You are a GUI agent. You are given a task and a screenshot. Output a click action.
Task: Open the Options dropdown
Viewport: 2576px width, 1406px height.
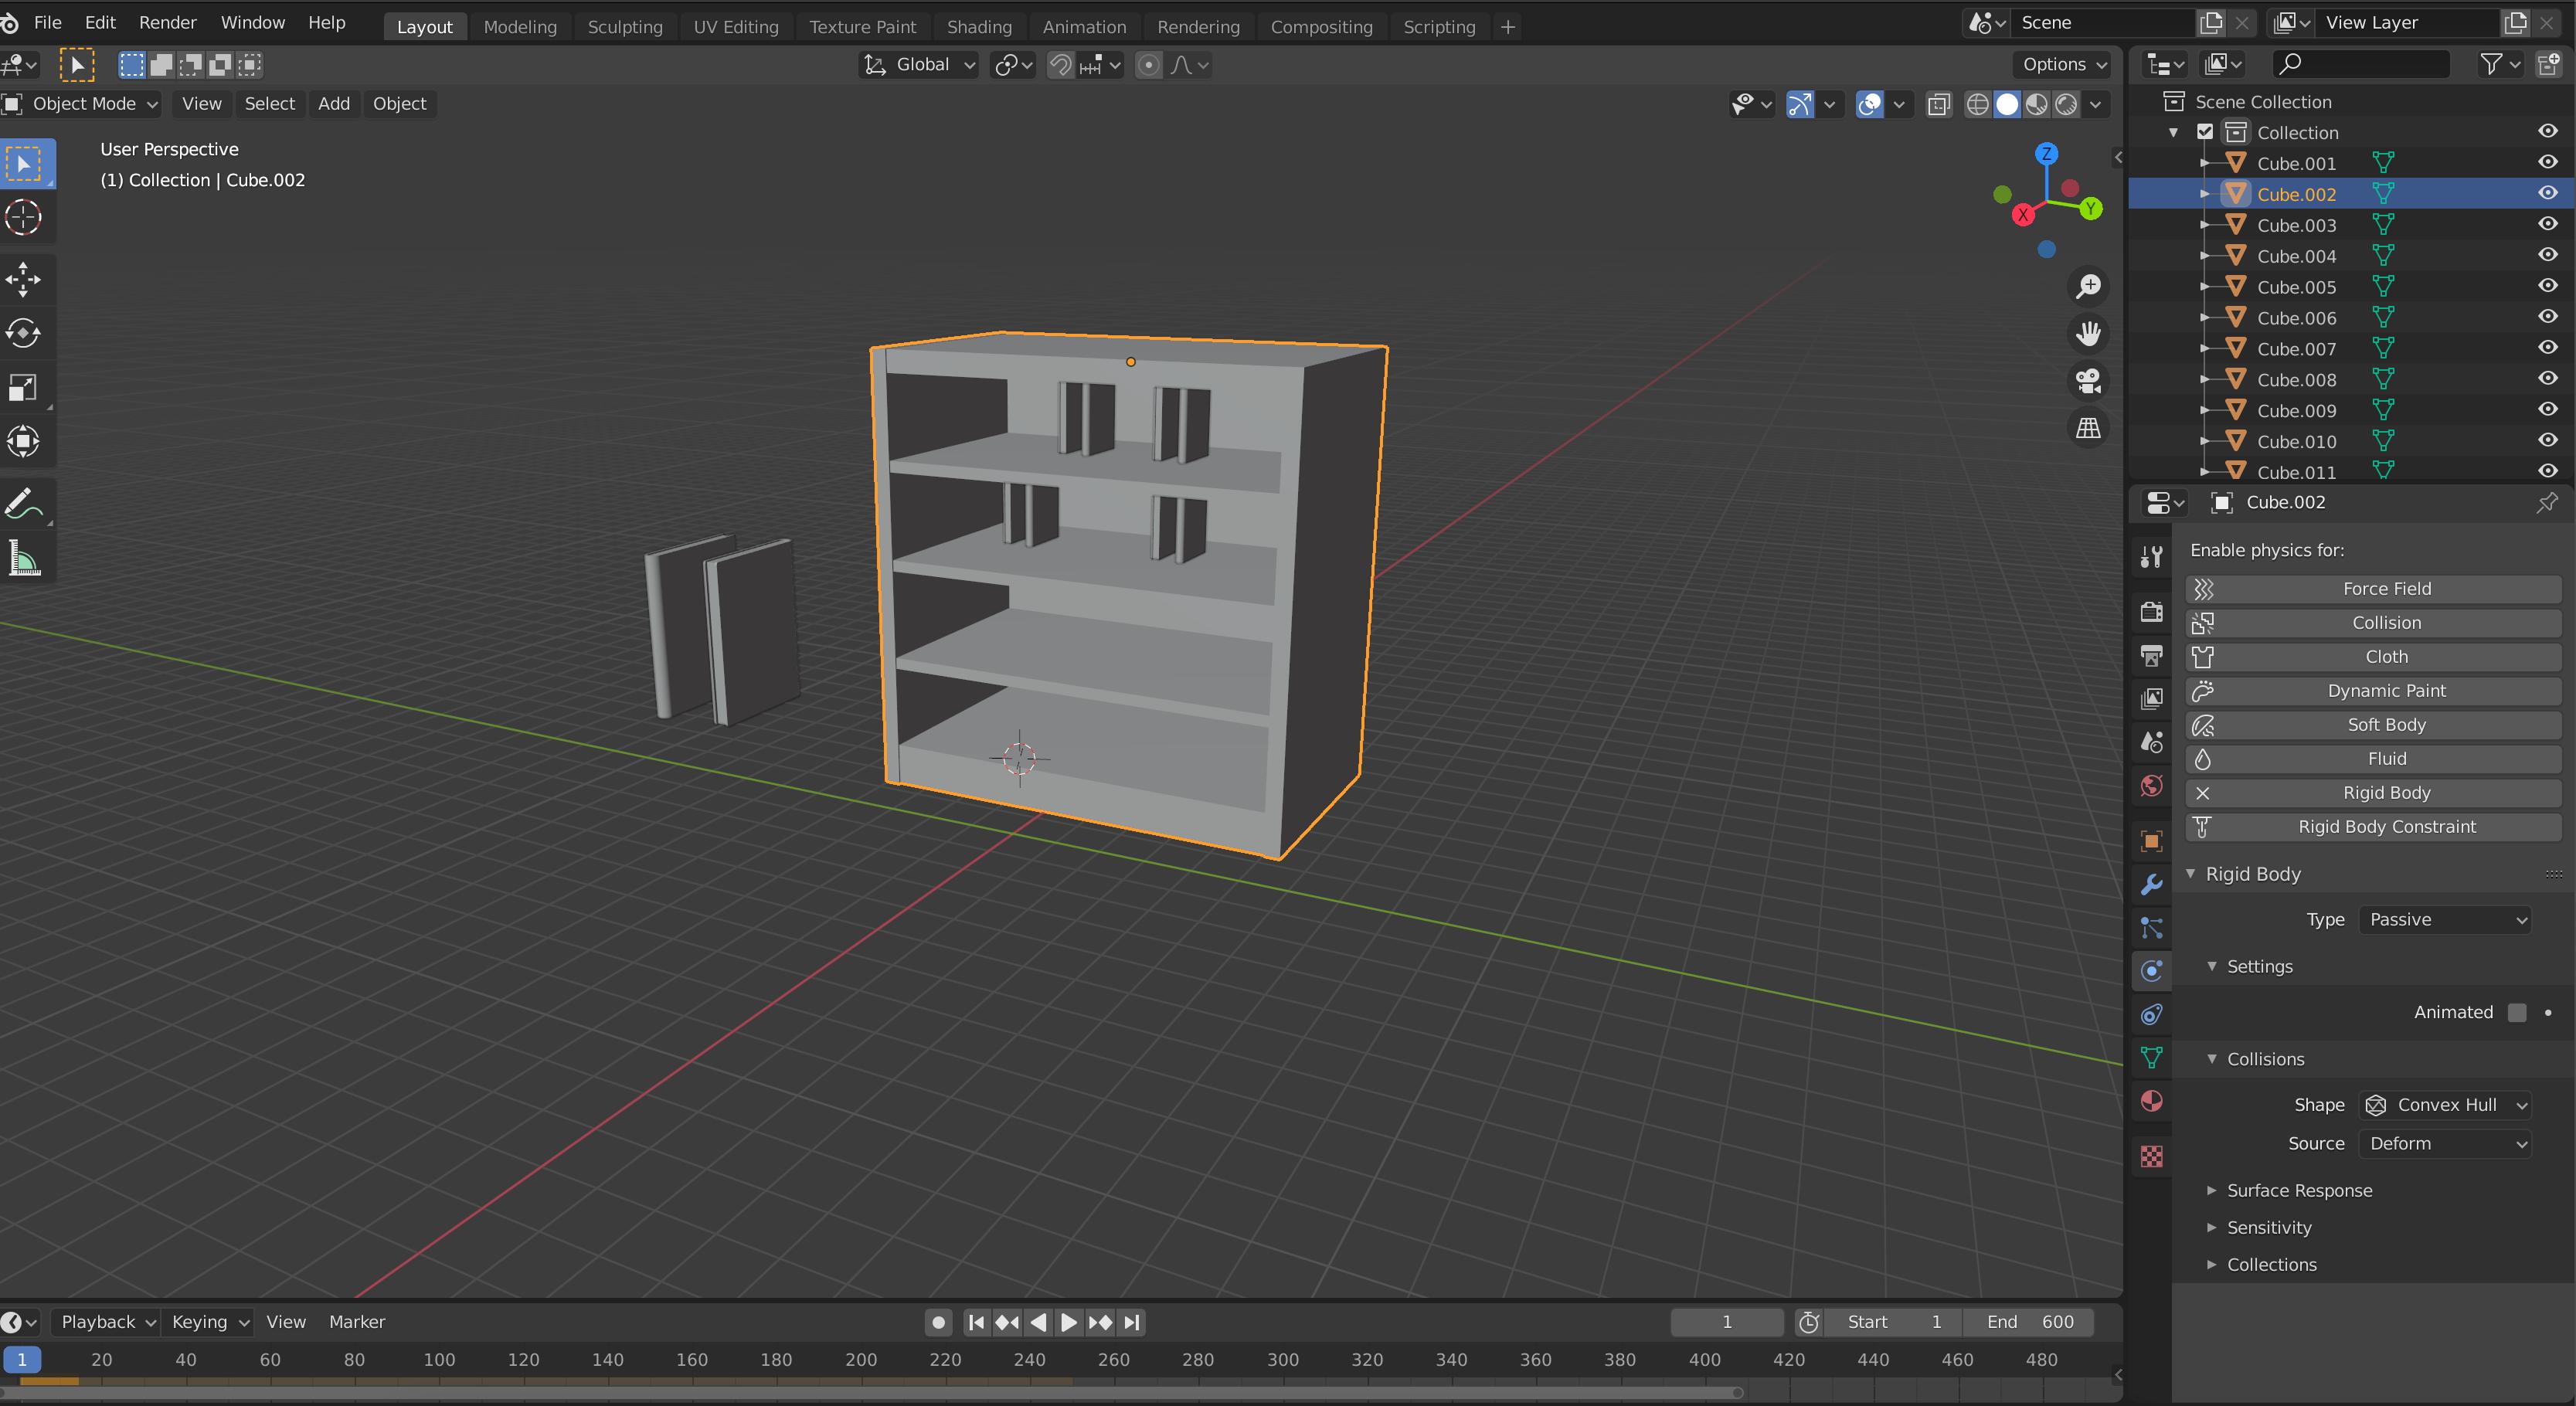click(2064, 65)
